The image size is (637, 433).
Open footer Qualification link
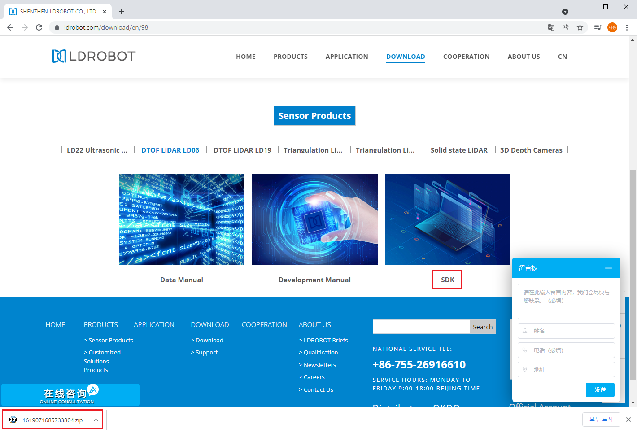318,353
